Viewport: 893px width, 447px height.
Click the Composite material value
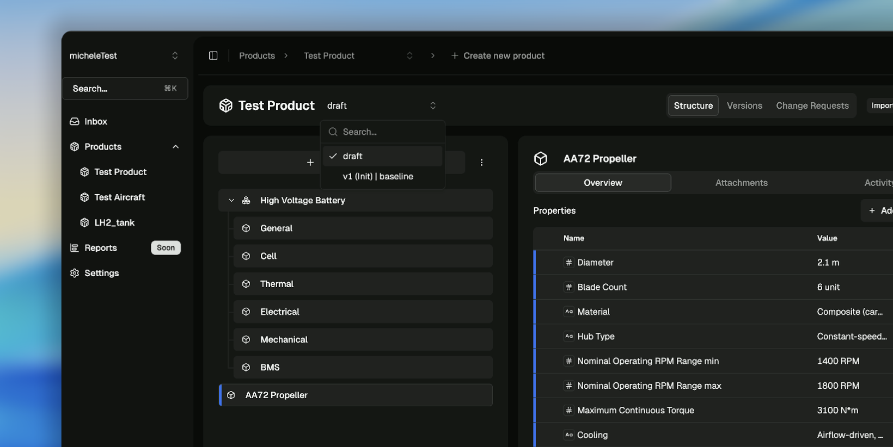pyautogui.click(x=850, y=312)
